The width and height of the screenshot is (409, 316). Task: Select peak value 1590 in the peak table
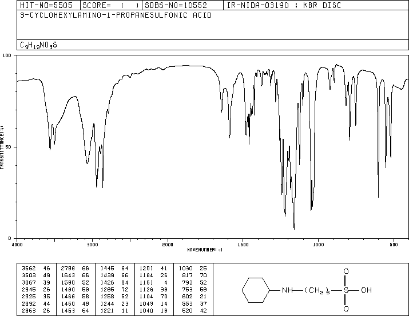68,282
